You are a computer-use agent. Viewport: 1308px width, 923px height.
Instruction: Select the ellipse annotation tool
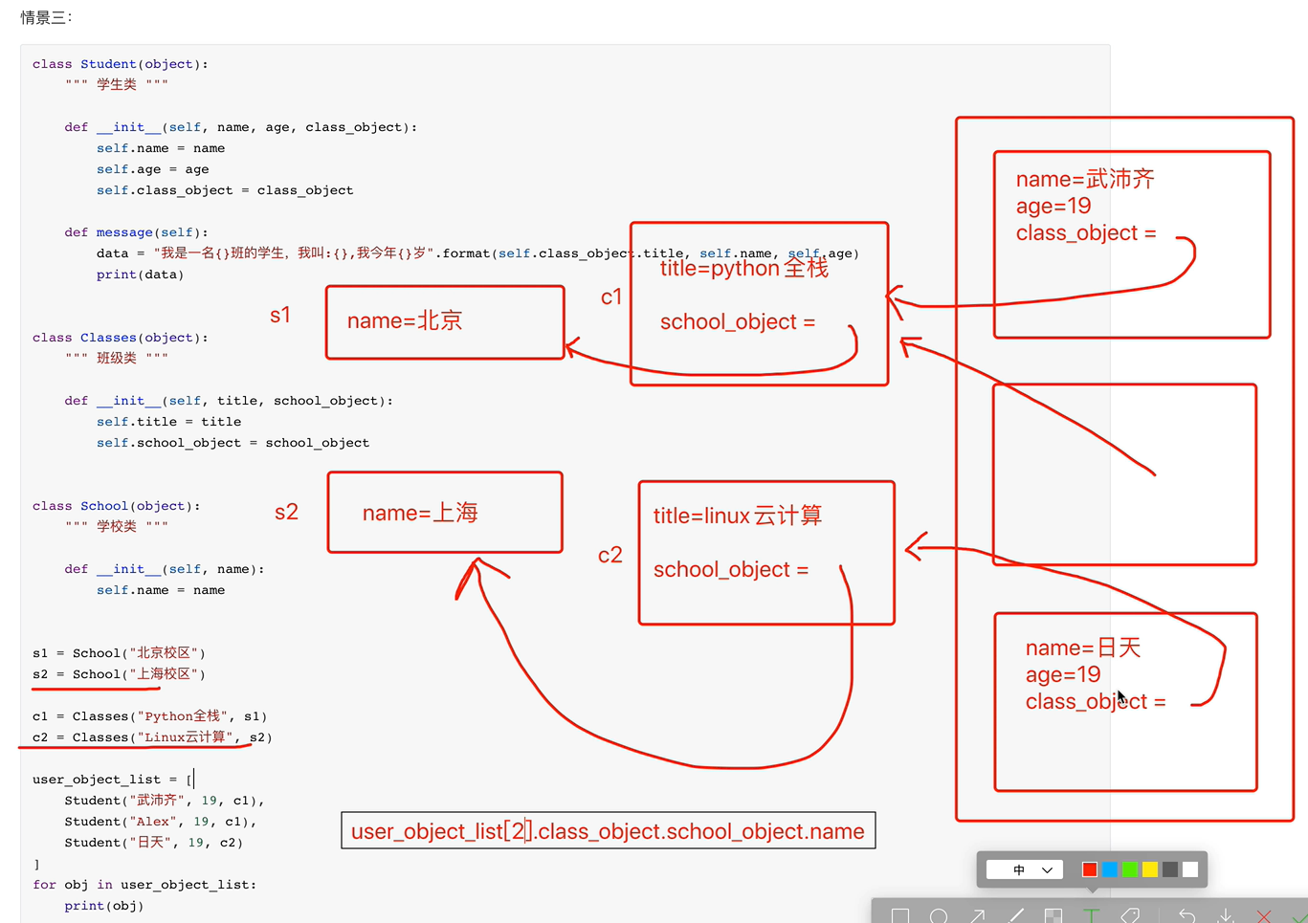tap(939, 916)
